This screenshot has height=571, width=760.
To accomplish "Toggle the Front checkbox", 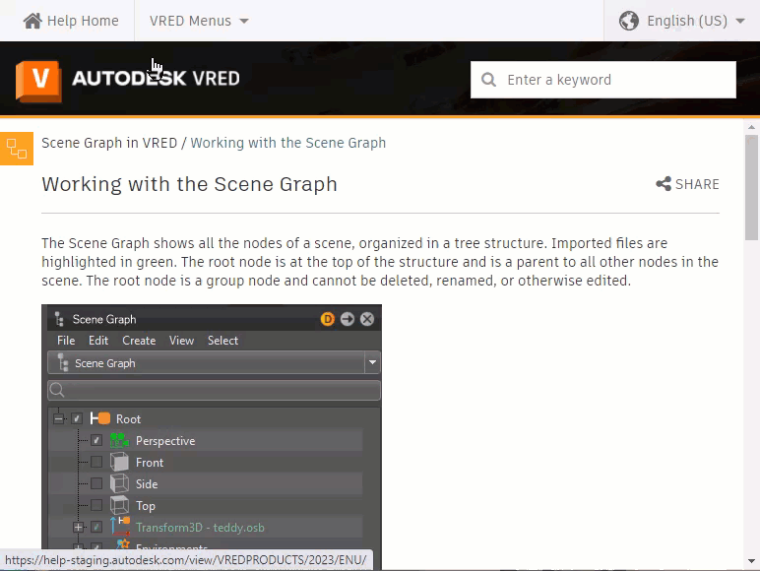I will [96, 462].
